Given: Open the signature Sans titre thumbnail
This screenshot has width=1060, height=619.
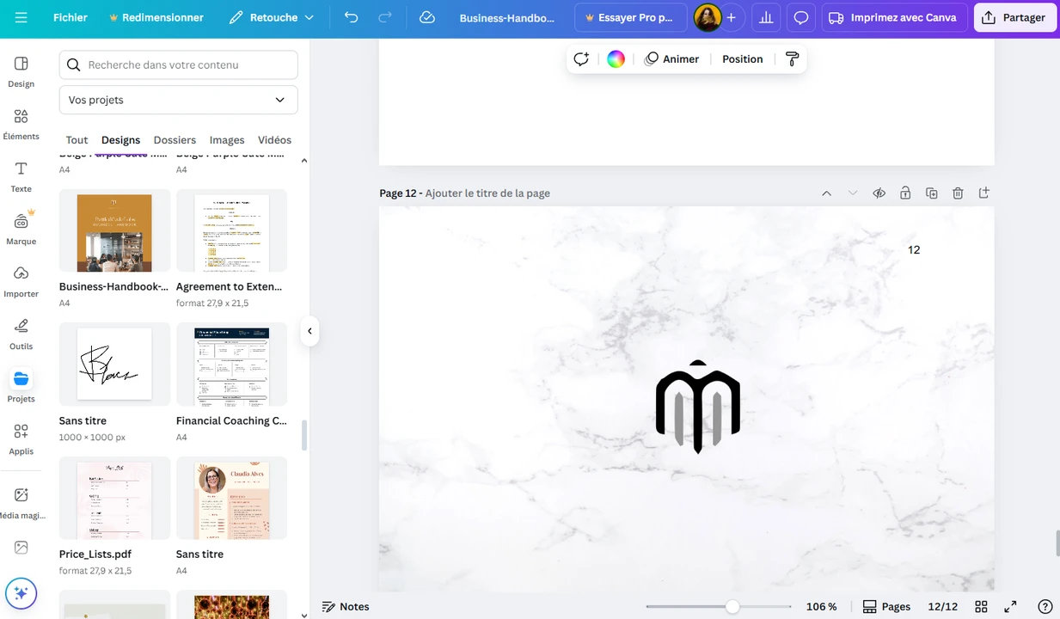Looking at the screenshot, I should click(114, 364).
